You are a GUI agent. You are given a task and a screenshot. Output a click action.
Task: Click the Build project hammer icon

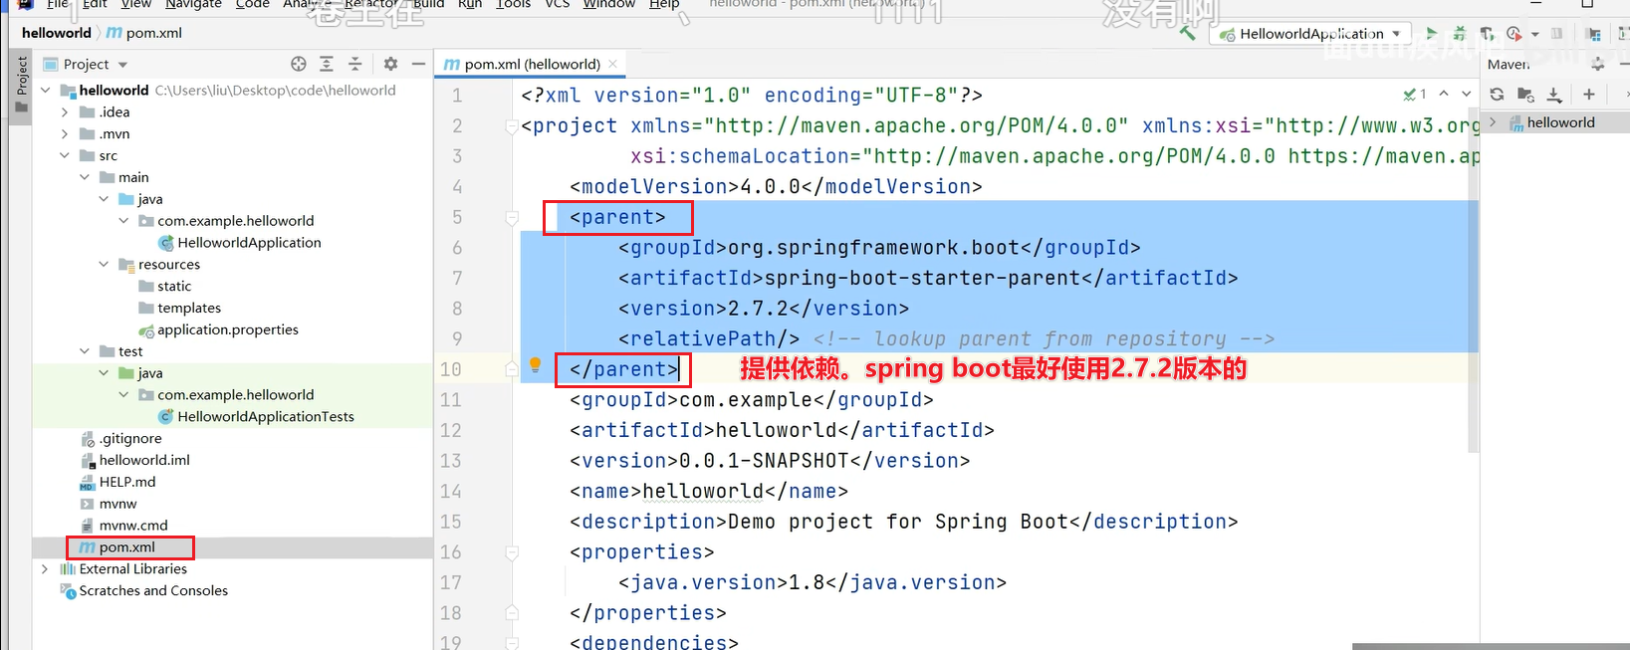[x=1187, y=34]
